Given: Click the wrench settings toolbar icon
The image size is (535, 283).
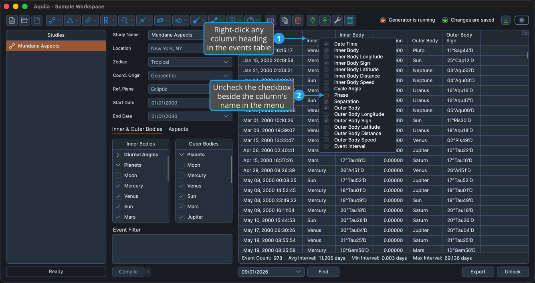Looking at the screenshot, I should pos(337,20).
